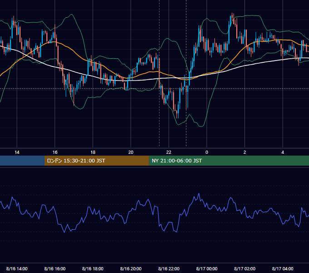Click the hour label 22 on time axis

click(169, 152)
